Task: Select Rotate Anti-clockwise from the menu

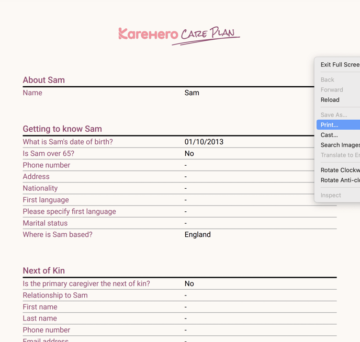Action: [x=340, y=180]
